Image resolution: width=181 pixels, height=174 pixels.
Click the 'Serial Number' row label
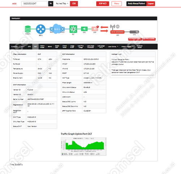[x=18, y=99]
